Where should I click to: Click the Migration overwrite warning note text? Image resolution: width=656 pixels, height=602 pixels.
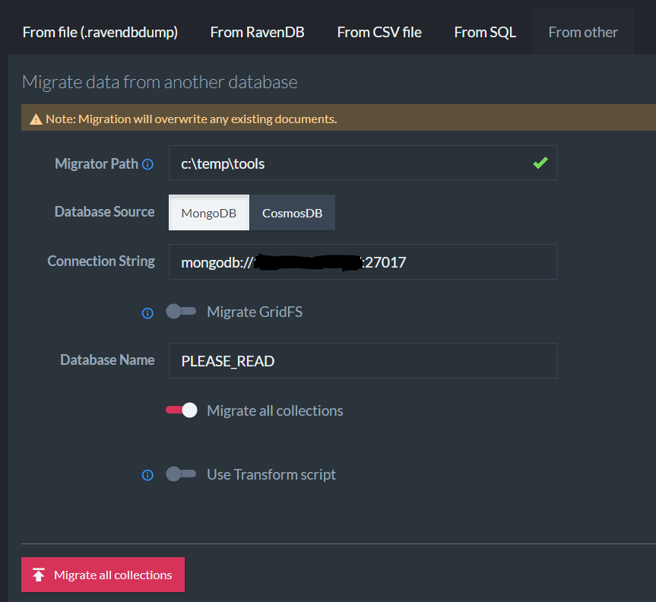coord(192,119)
